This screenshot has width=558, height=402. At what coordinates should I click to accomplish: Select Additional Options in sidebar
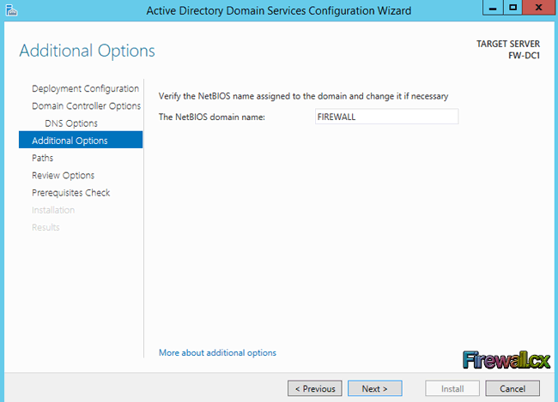81,140
